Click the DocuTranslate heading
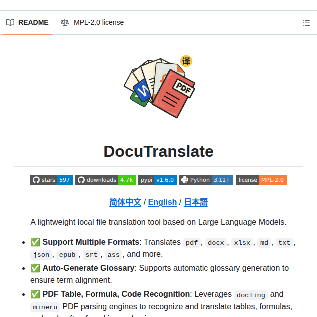The image size is (317, 317). pyautogui.click(x=159, y=151)
